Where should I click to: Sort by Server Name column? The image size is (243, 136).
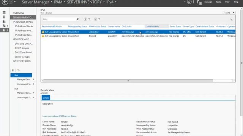[114, 26]
